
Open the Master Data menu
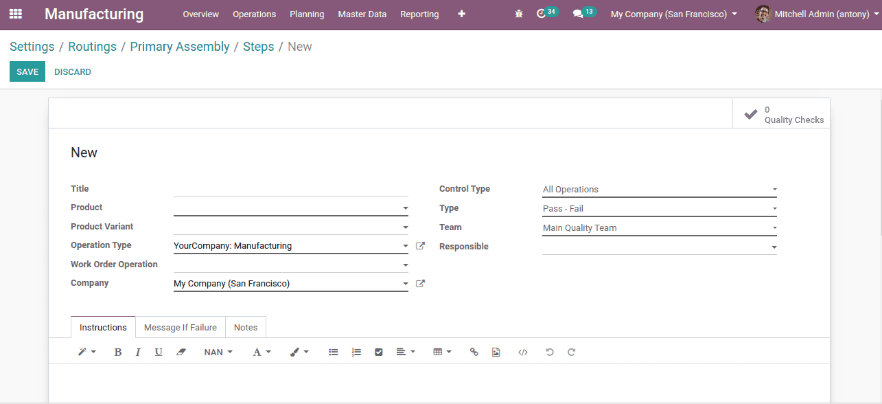point(362,14)
